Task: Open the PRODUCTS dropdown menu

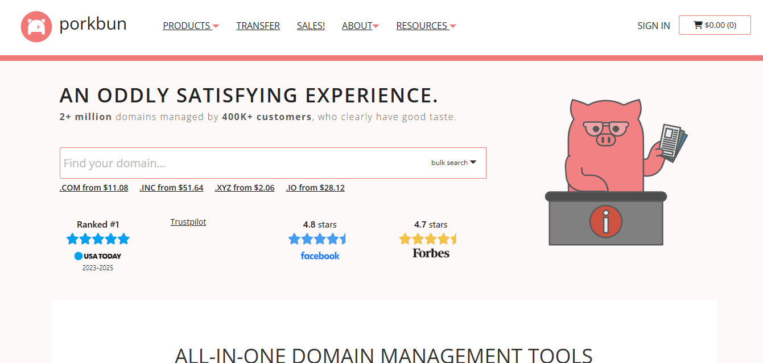Action: pyautogui.click(x=191, y=26)
